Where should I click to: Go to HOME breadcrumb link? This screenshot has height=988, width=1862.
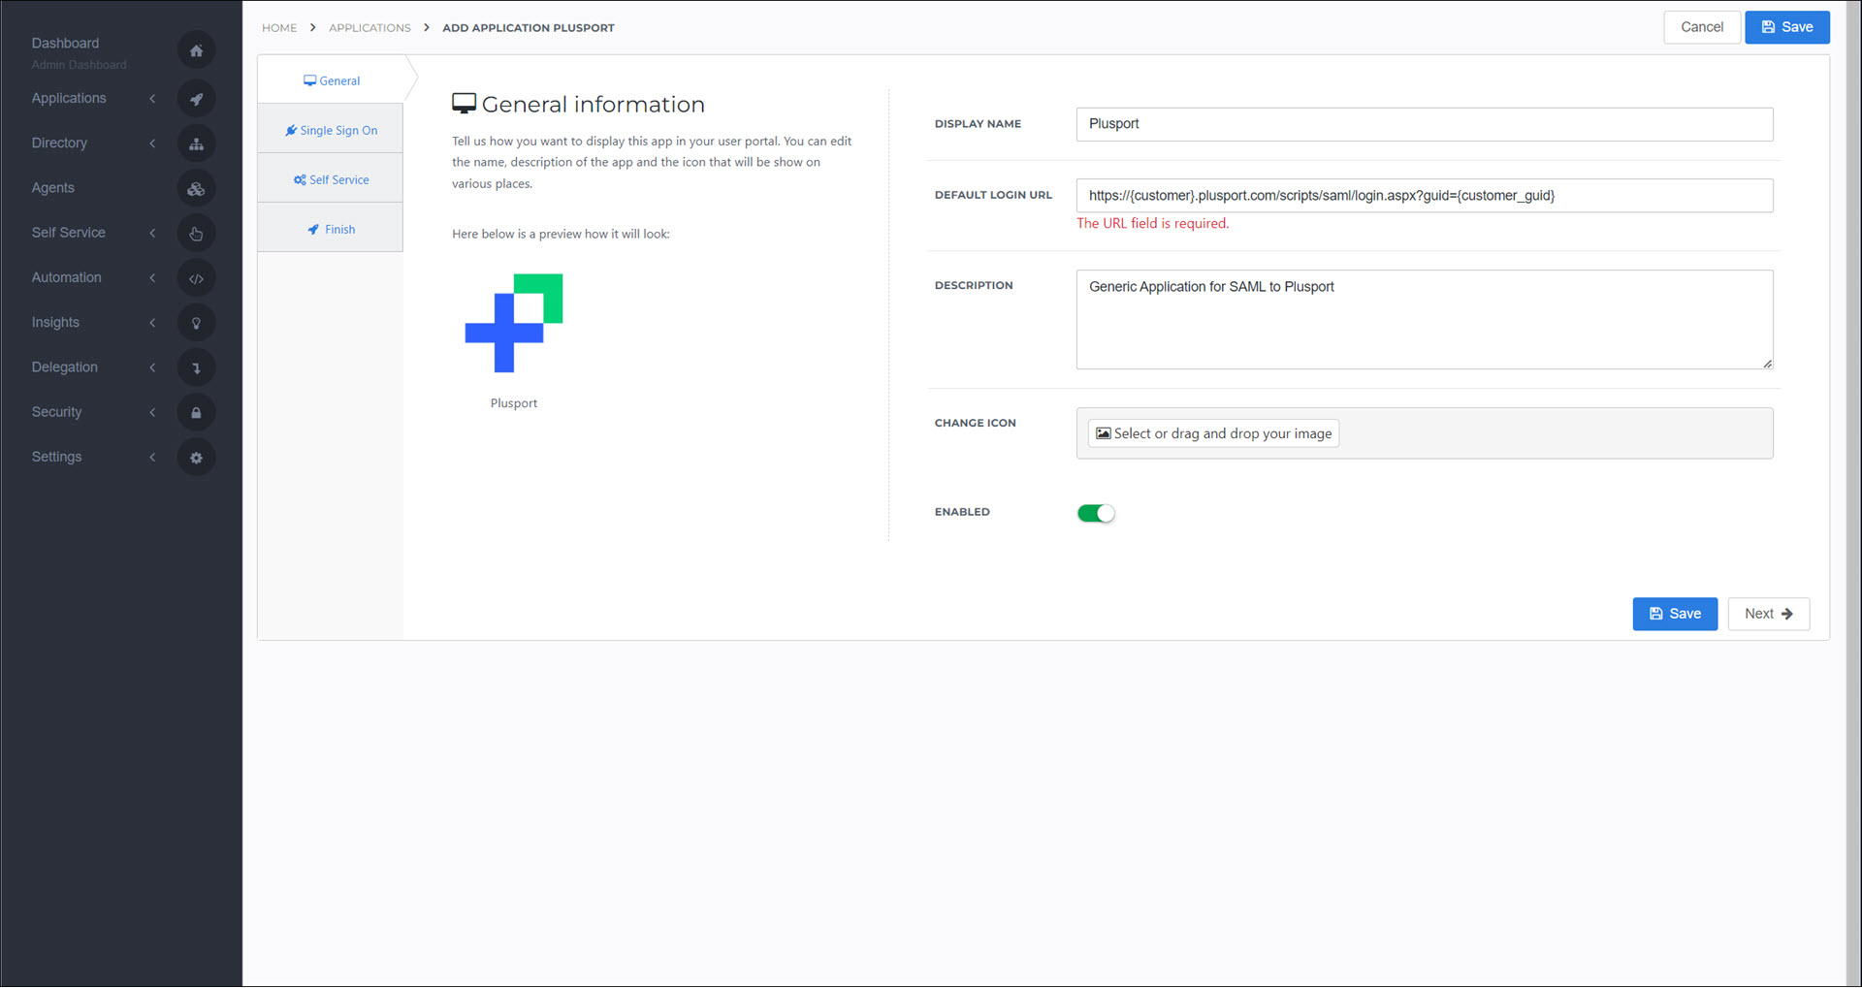[279, 28]
